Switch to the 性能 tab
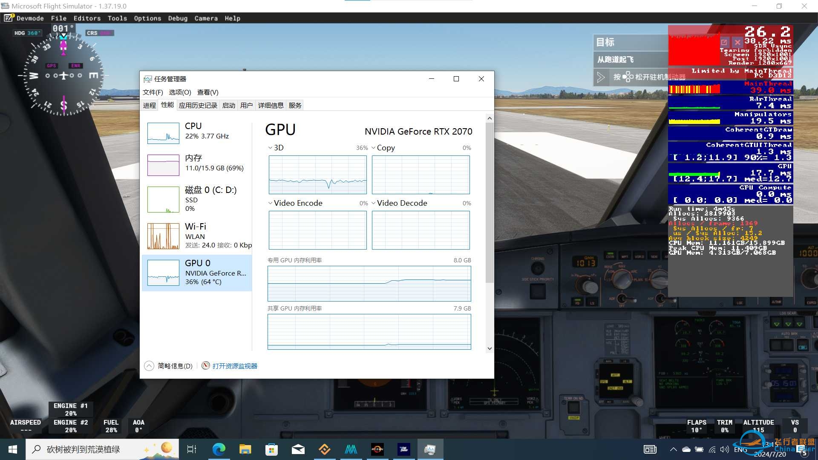 click(167, 105)
